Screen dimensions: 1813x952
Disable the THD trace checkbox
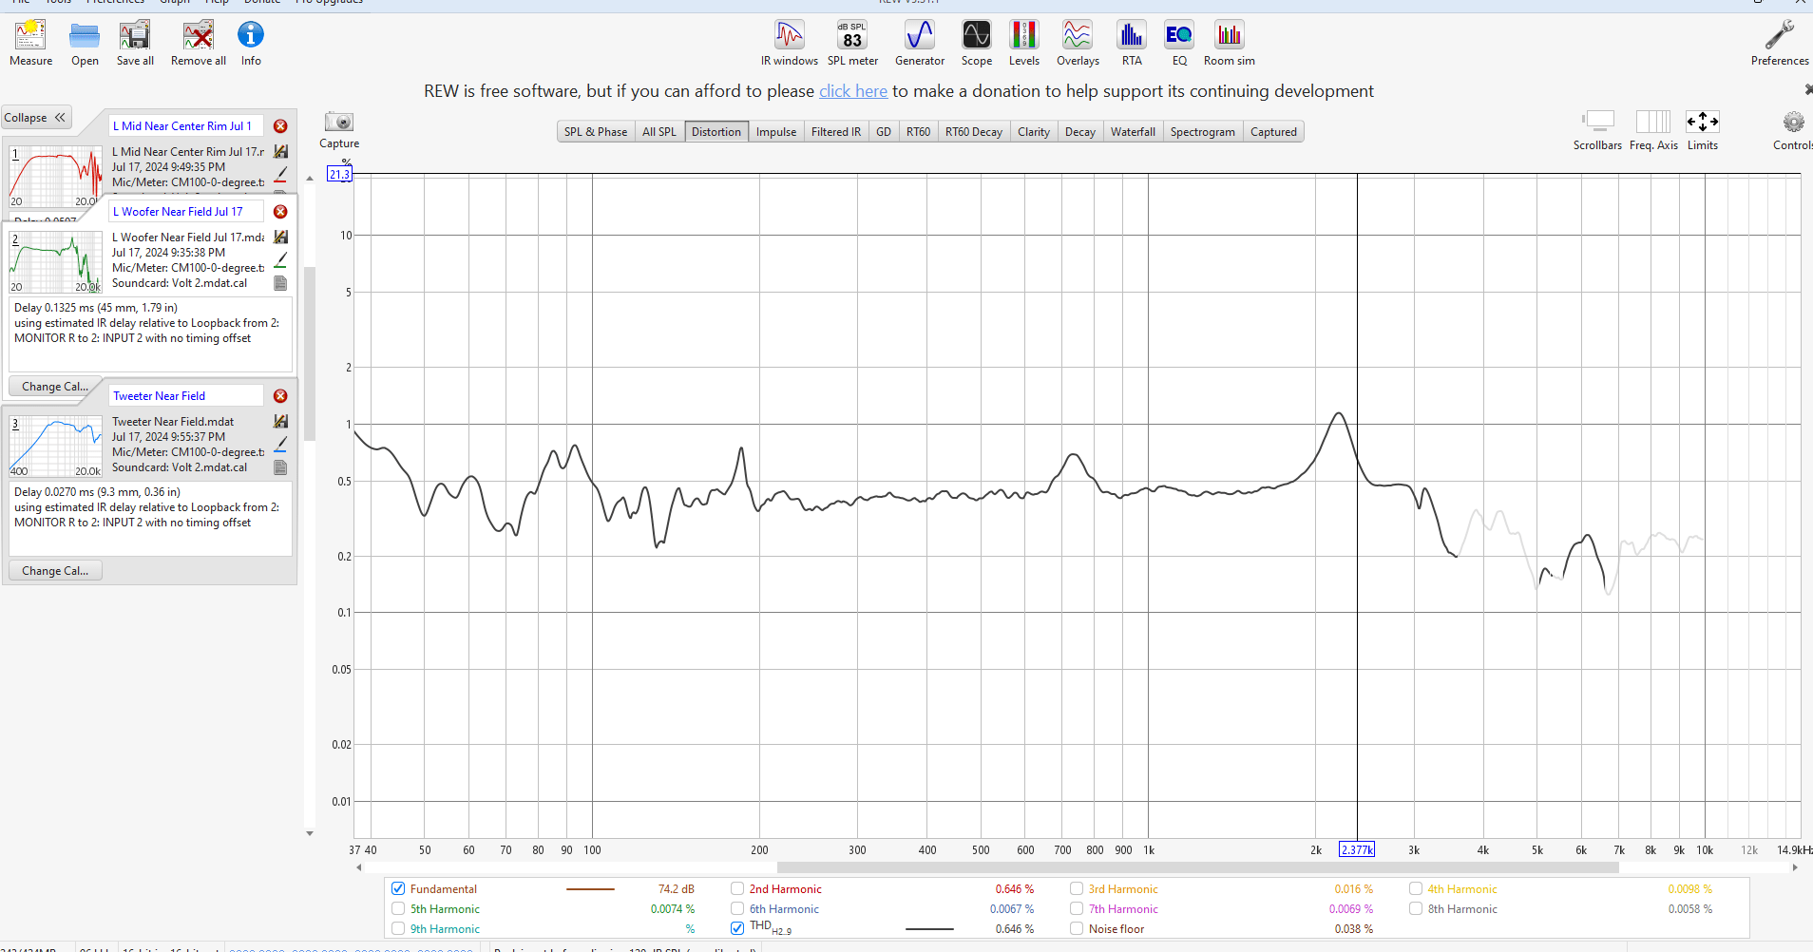[737, 928]
